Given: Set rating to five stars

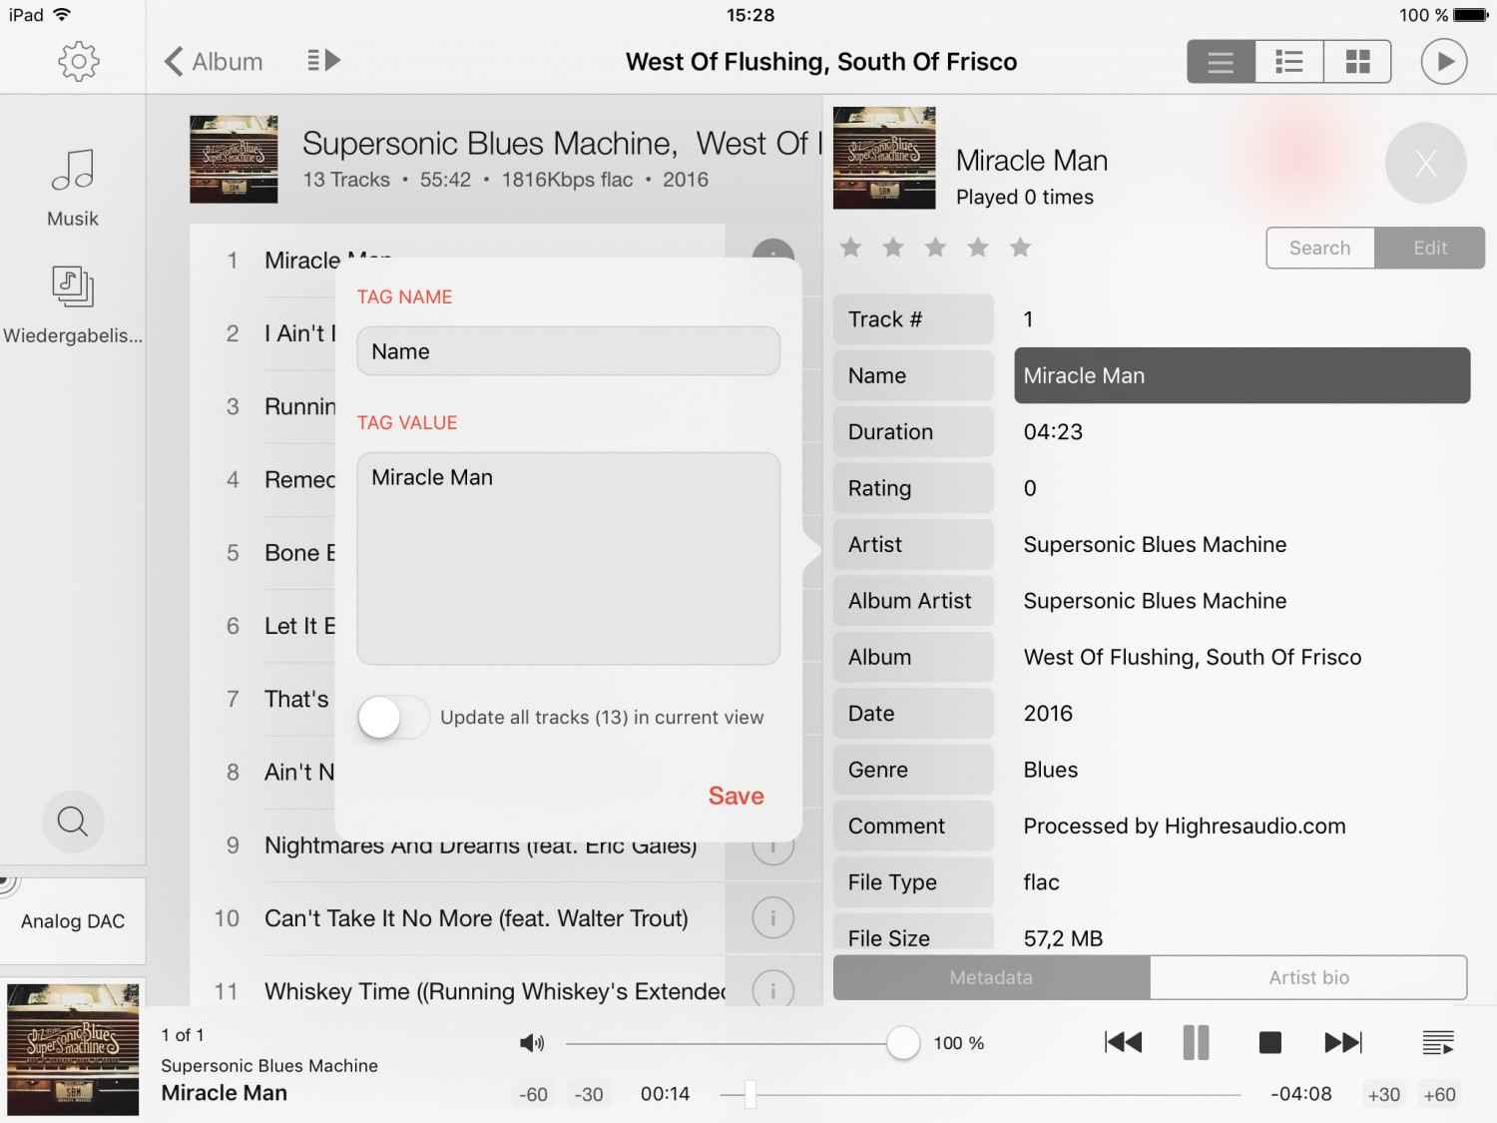Looking at the screenshot, I should pyautogui.click(x=1020, y=248).
